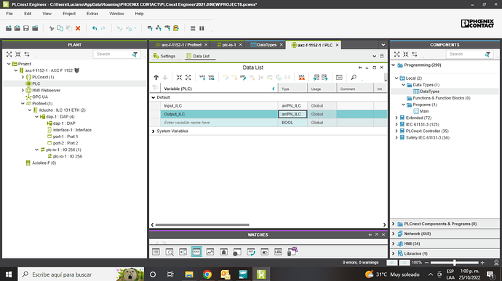Open the Extras menu

coord(92,14)
